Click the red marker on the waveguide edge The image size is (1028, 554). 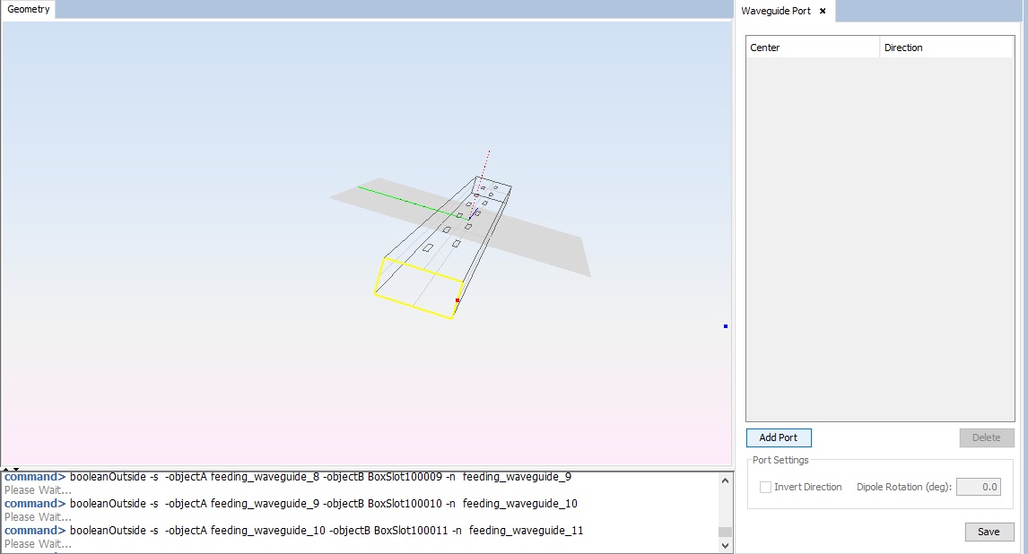(x=457, y=300)
